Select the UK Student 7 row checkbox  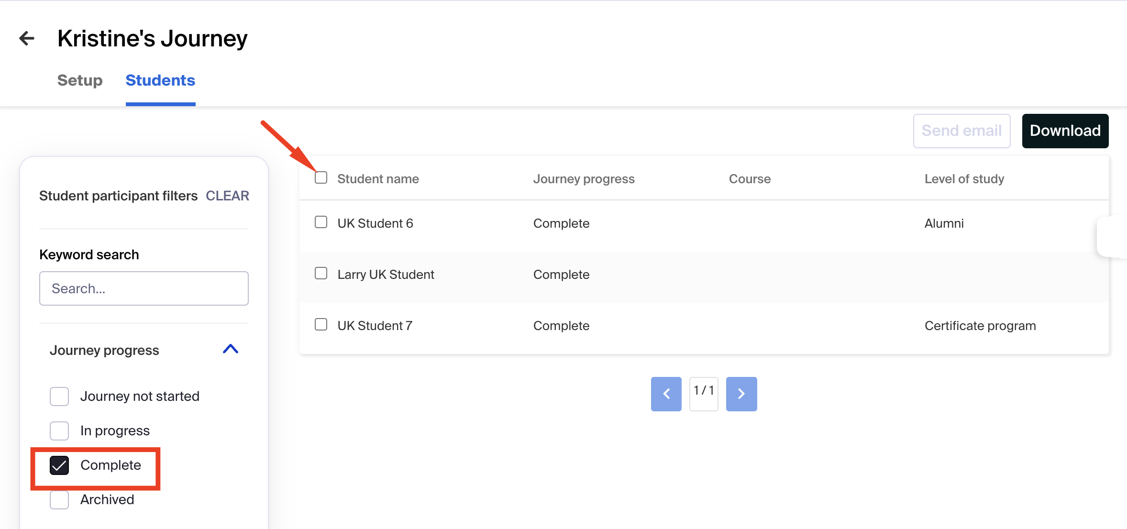321,324
